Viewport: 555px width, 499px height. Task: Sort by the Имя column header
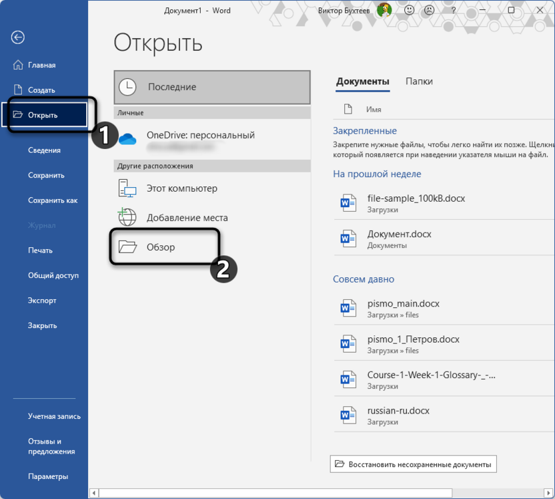[x=374, y=110]
